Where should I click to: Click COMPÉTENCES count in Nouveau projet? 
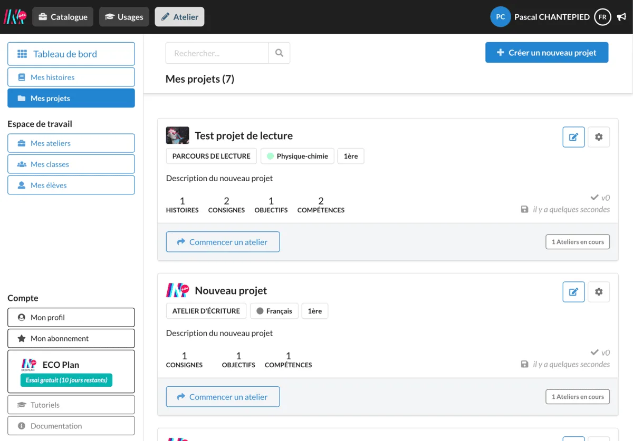pyautogui.click(x=288, y=360)
